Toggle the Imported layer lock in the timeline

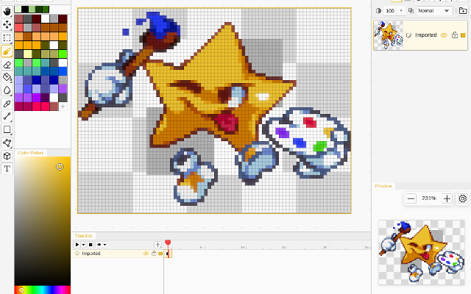click(154, 253)
